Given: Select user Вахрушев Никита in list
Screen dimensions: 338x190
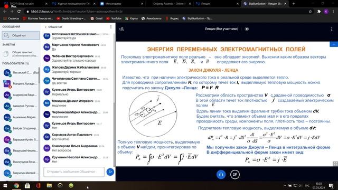Looking at the screenshot, I should click(x=21, y=151).
